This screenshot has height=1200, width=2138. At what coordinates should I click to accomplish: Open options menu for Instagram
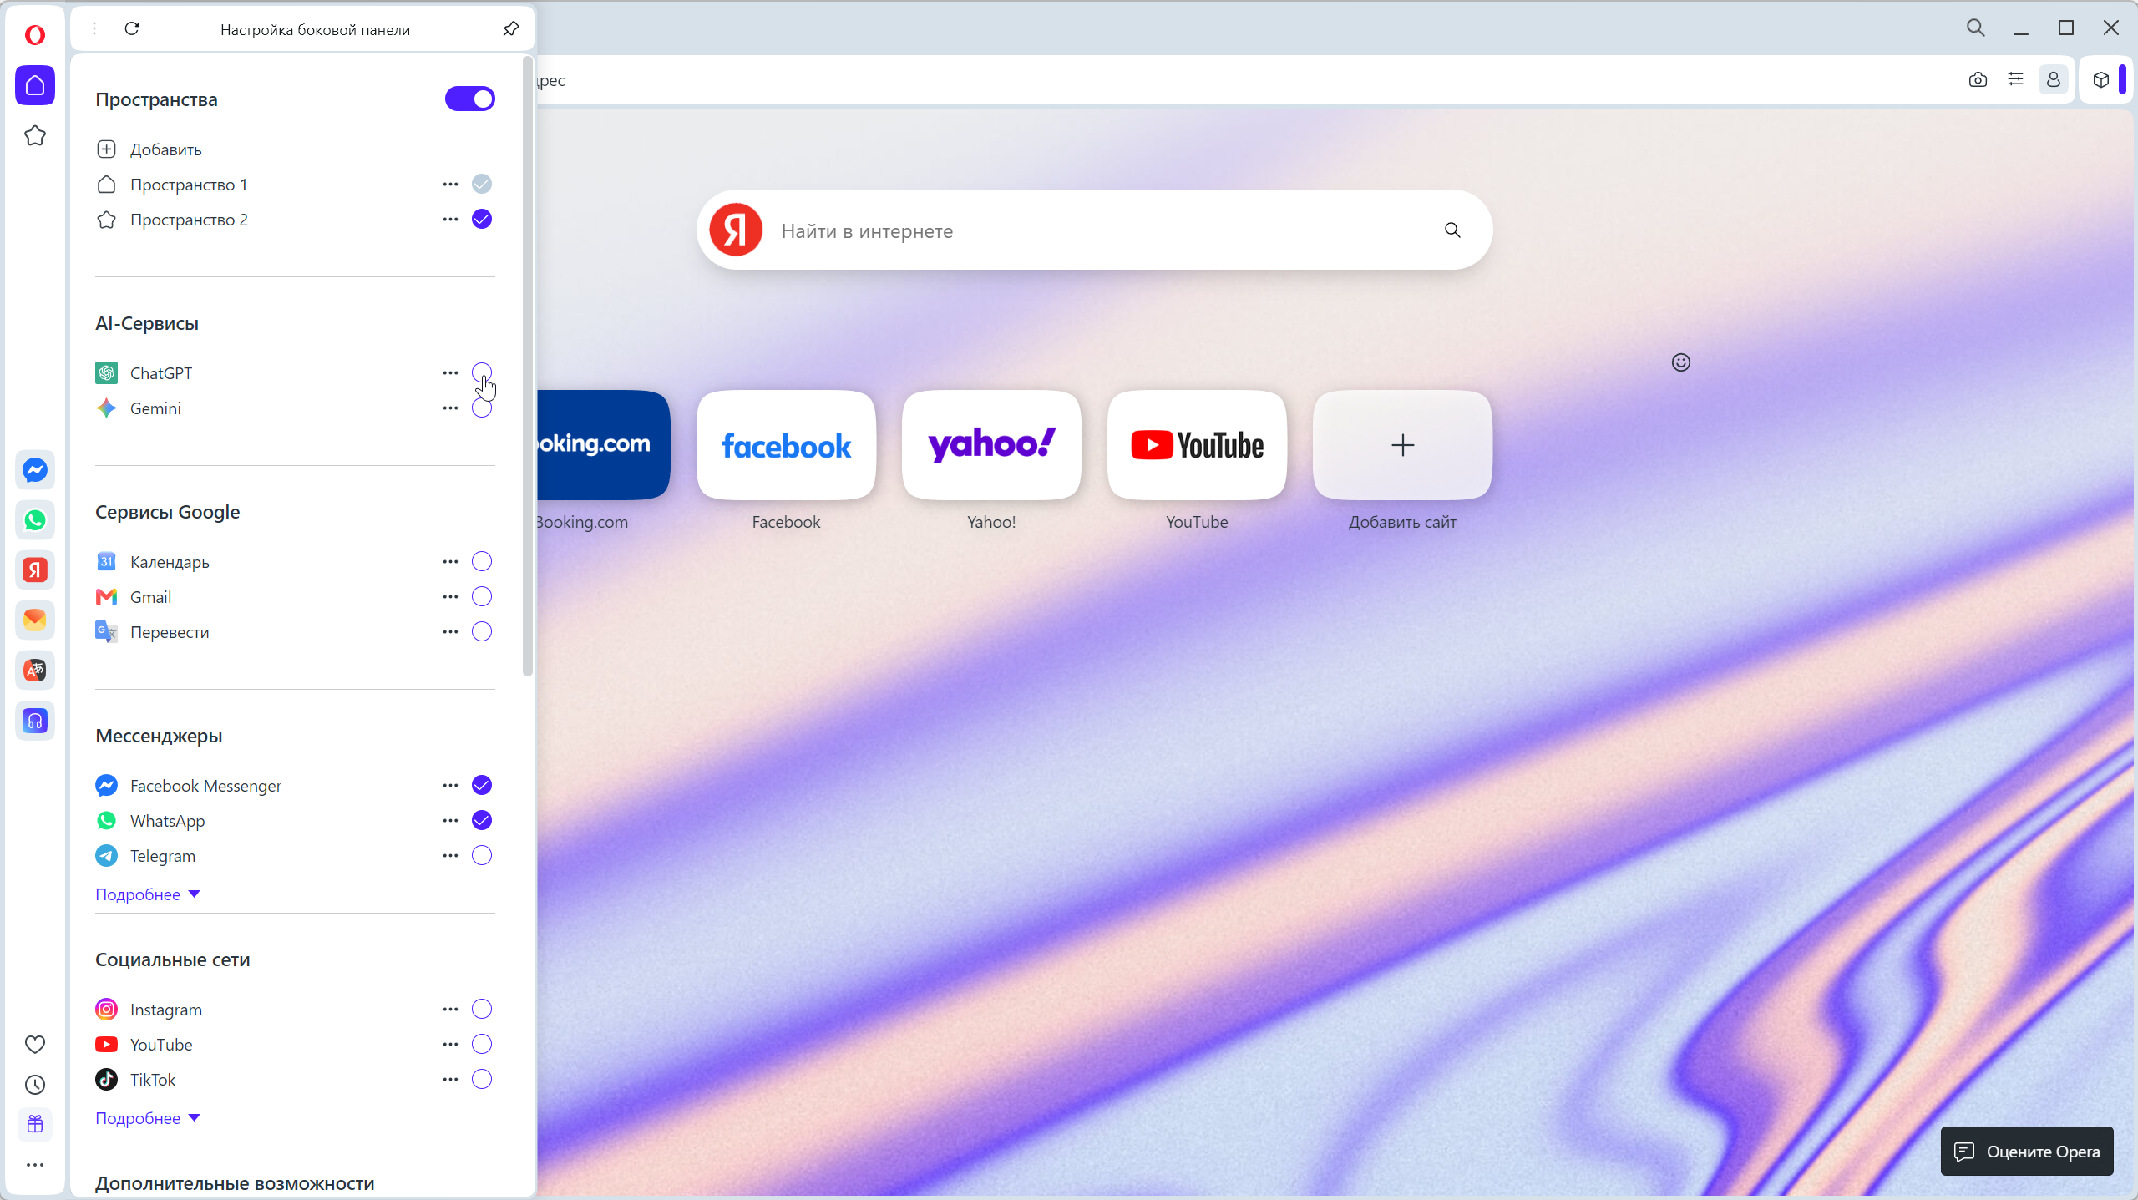click(x=450, y=1010)
